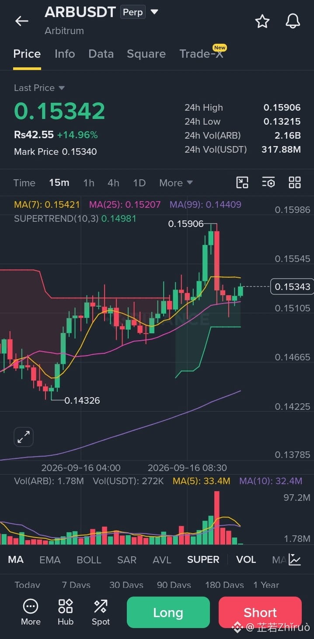Viewport: 314px width, 639px height.
Task: Select the 1h timeframe
Action: (89, 183)
